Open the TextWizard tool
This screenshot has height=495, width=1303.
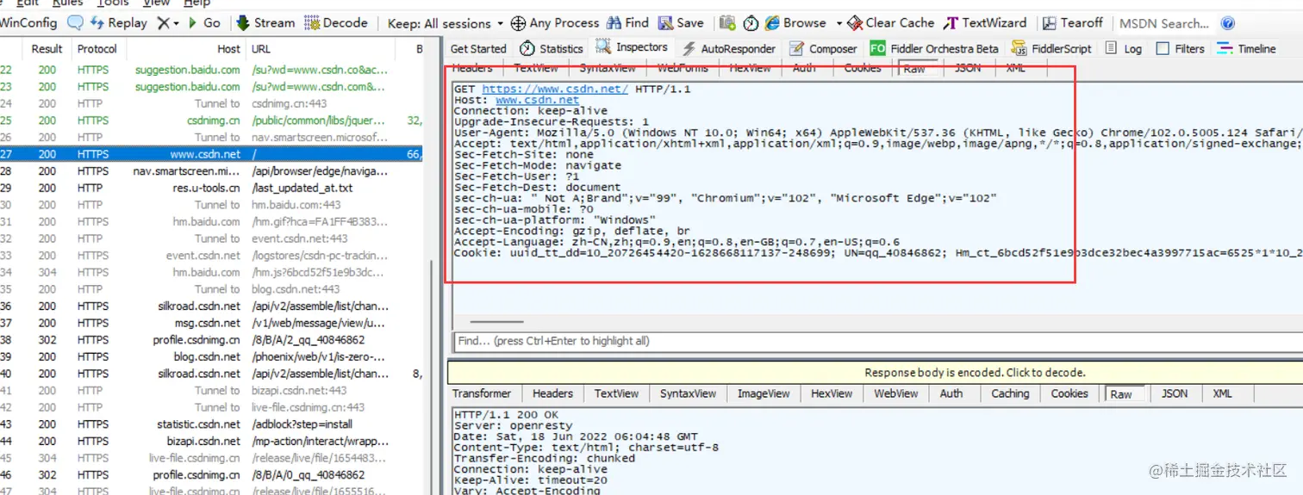(x=985, y=23)
